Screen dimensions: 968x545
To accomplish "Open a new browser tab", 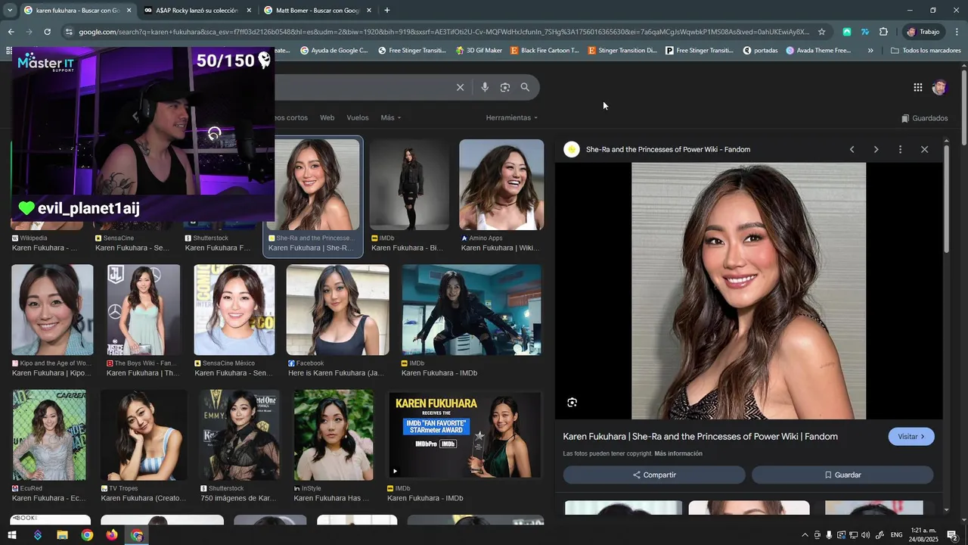I will 387,11.
